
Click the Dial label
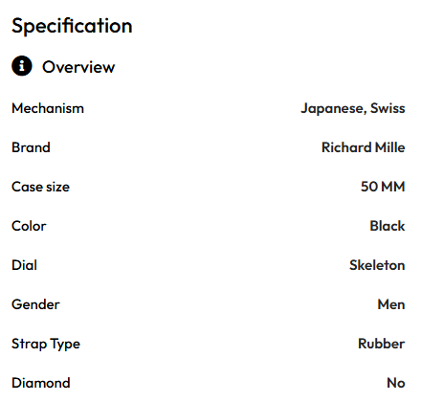tap(24, 265)
